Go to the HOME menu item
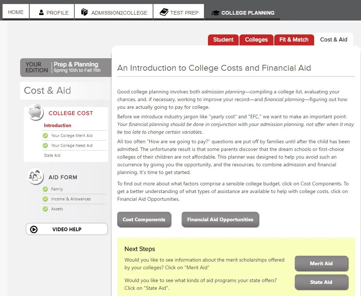361x296 pixels. (16, 12)
